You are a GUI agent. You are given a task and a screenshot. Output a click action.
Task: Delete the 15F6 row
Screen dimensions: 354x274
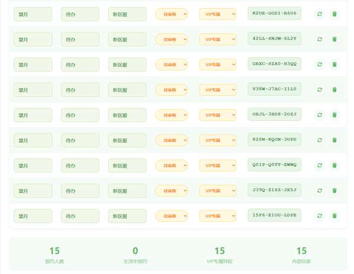click(x=334, y=216)
